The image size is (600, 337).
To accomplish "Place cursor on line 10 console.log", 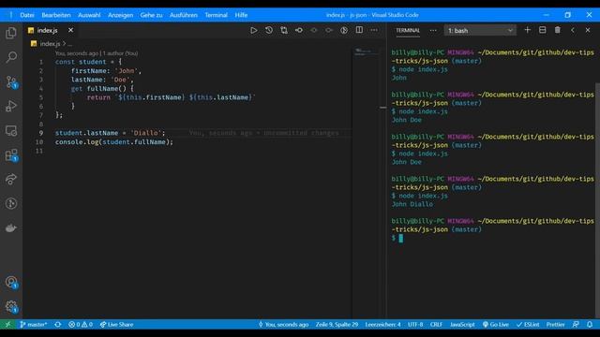I will pyautogui.click(x=114, y=142).
